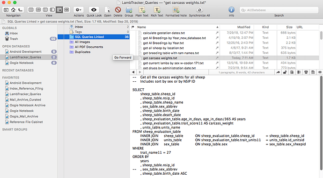
Task: Open the search scope magnifier dropdown
Action: click(243, 10)
